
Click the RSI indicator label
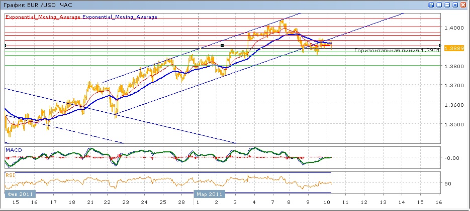(10, 175)
